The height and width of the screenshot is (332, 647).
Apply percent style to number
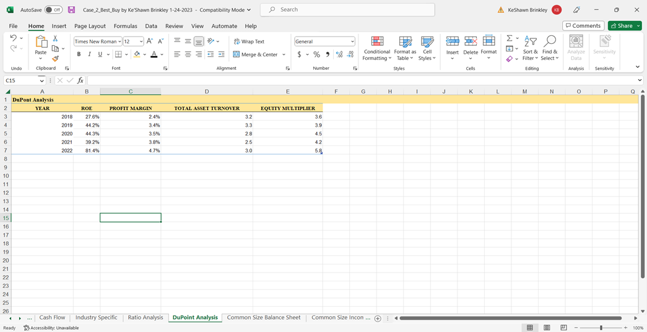pyautogui.click(x=316, y=54)
